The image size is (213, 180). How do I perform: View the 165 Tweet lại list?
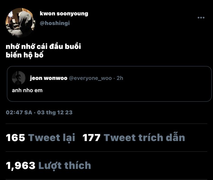[x=41, y=138]
